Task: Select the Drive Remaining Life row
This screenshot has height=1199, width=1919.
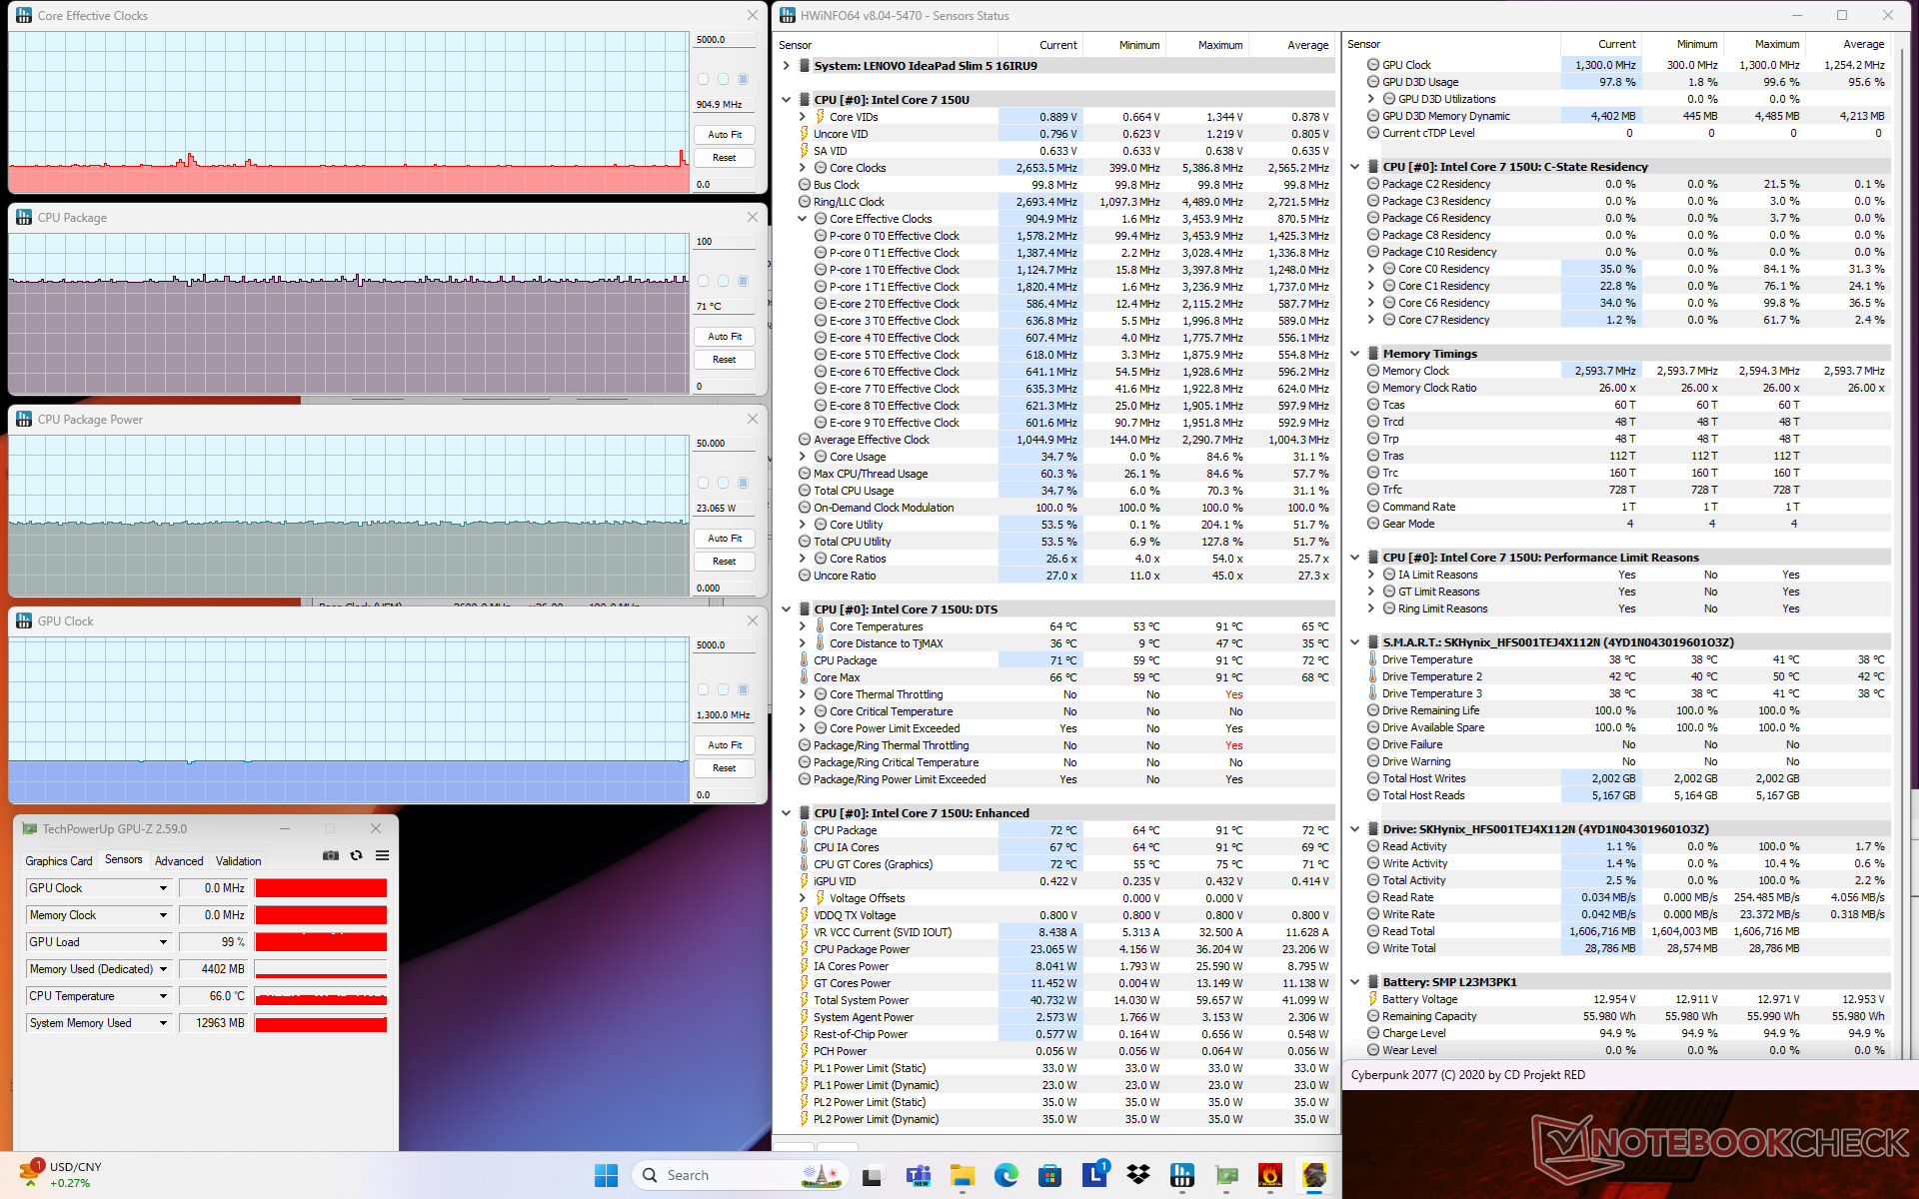Action: [x=1627, y=710]
